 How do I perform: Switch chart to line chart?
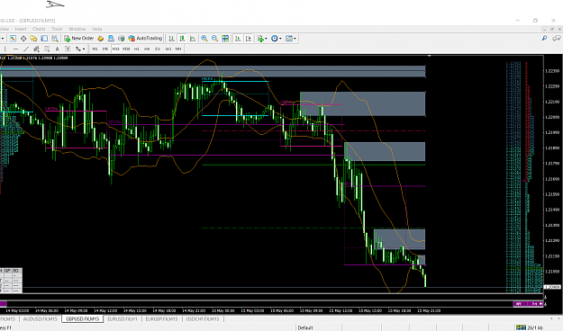(x=193, y=39)
